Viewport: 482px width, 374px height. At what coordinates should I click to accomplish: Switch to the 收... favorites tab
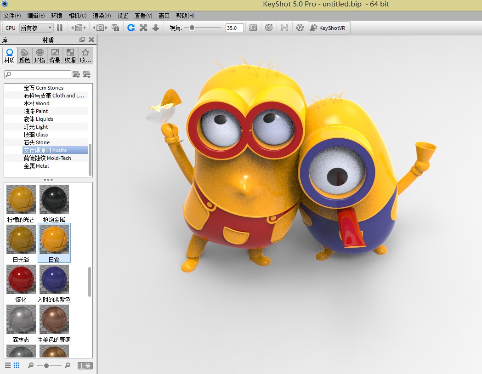tap(85, 56)
